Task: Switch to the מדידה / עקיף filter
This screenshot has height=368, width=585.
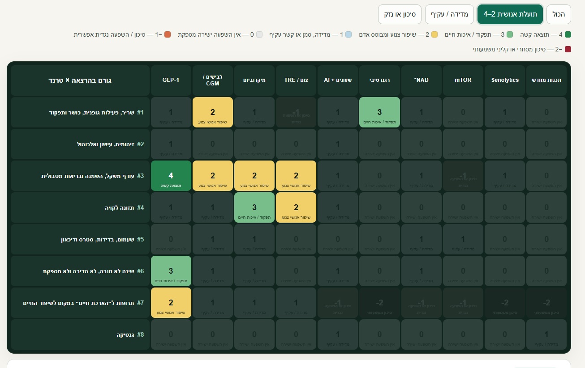Action: (449, 14)
